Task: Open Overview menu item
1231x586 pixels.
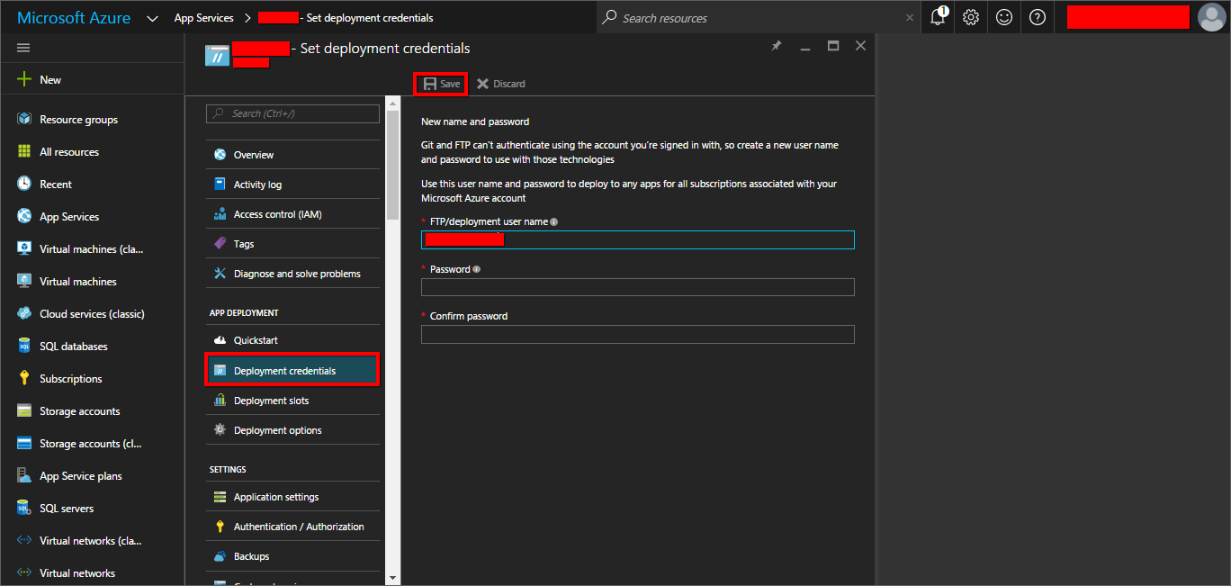Action: pyautogui.click(x=292, y=155)
